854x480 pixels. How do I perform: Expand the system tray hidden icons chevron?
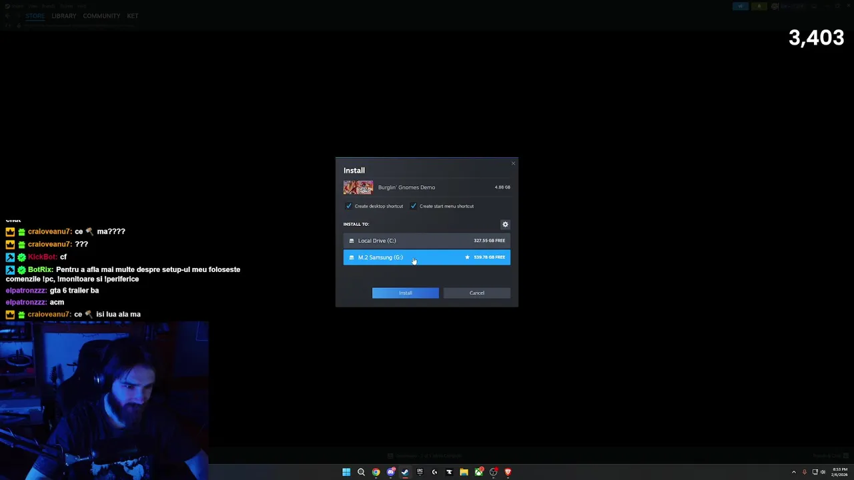[793, 472]
